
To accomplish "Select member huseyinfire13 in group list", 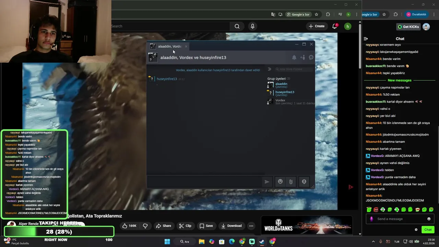I will (x=291, y=93).
